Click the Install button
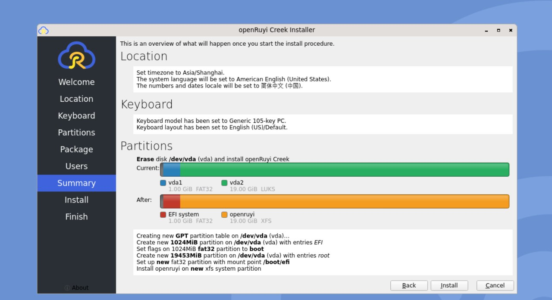Image resolution: width=552 pixels, height=300 pixels. pos(449,285)
